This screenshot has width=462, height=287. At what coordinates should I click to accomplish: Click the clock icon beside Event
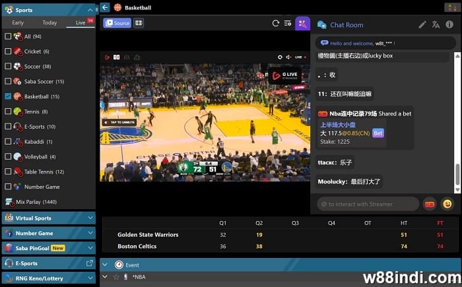click(x=119, y=265)
